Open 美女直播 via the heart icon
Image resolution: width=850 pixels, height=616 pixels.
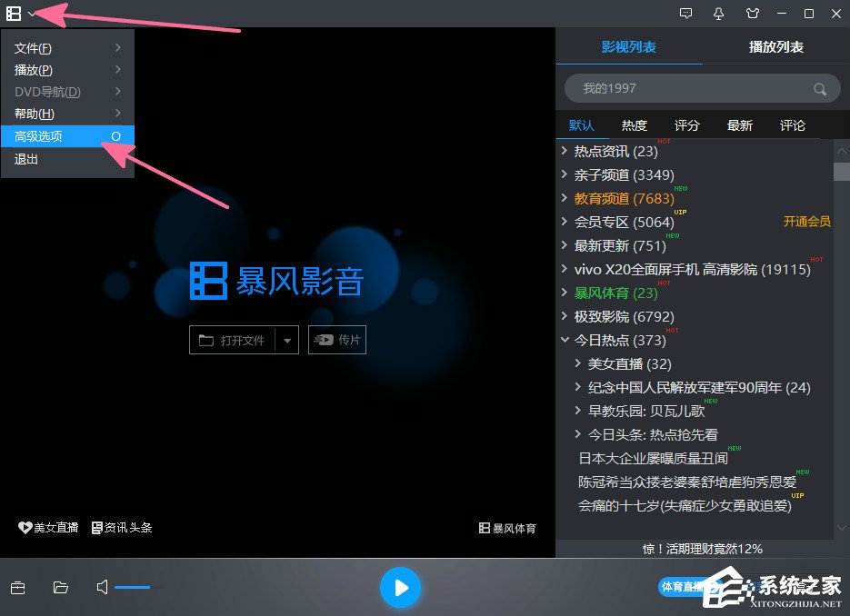(47, 527)
